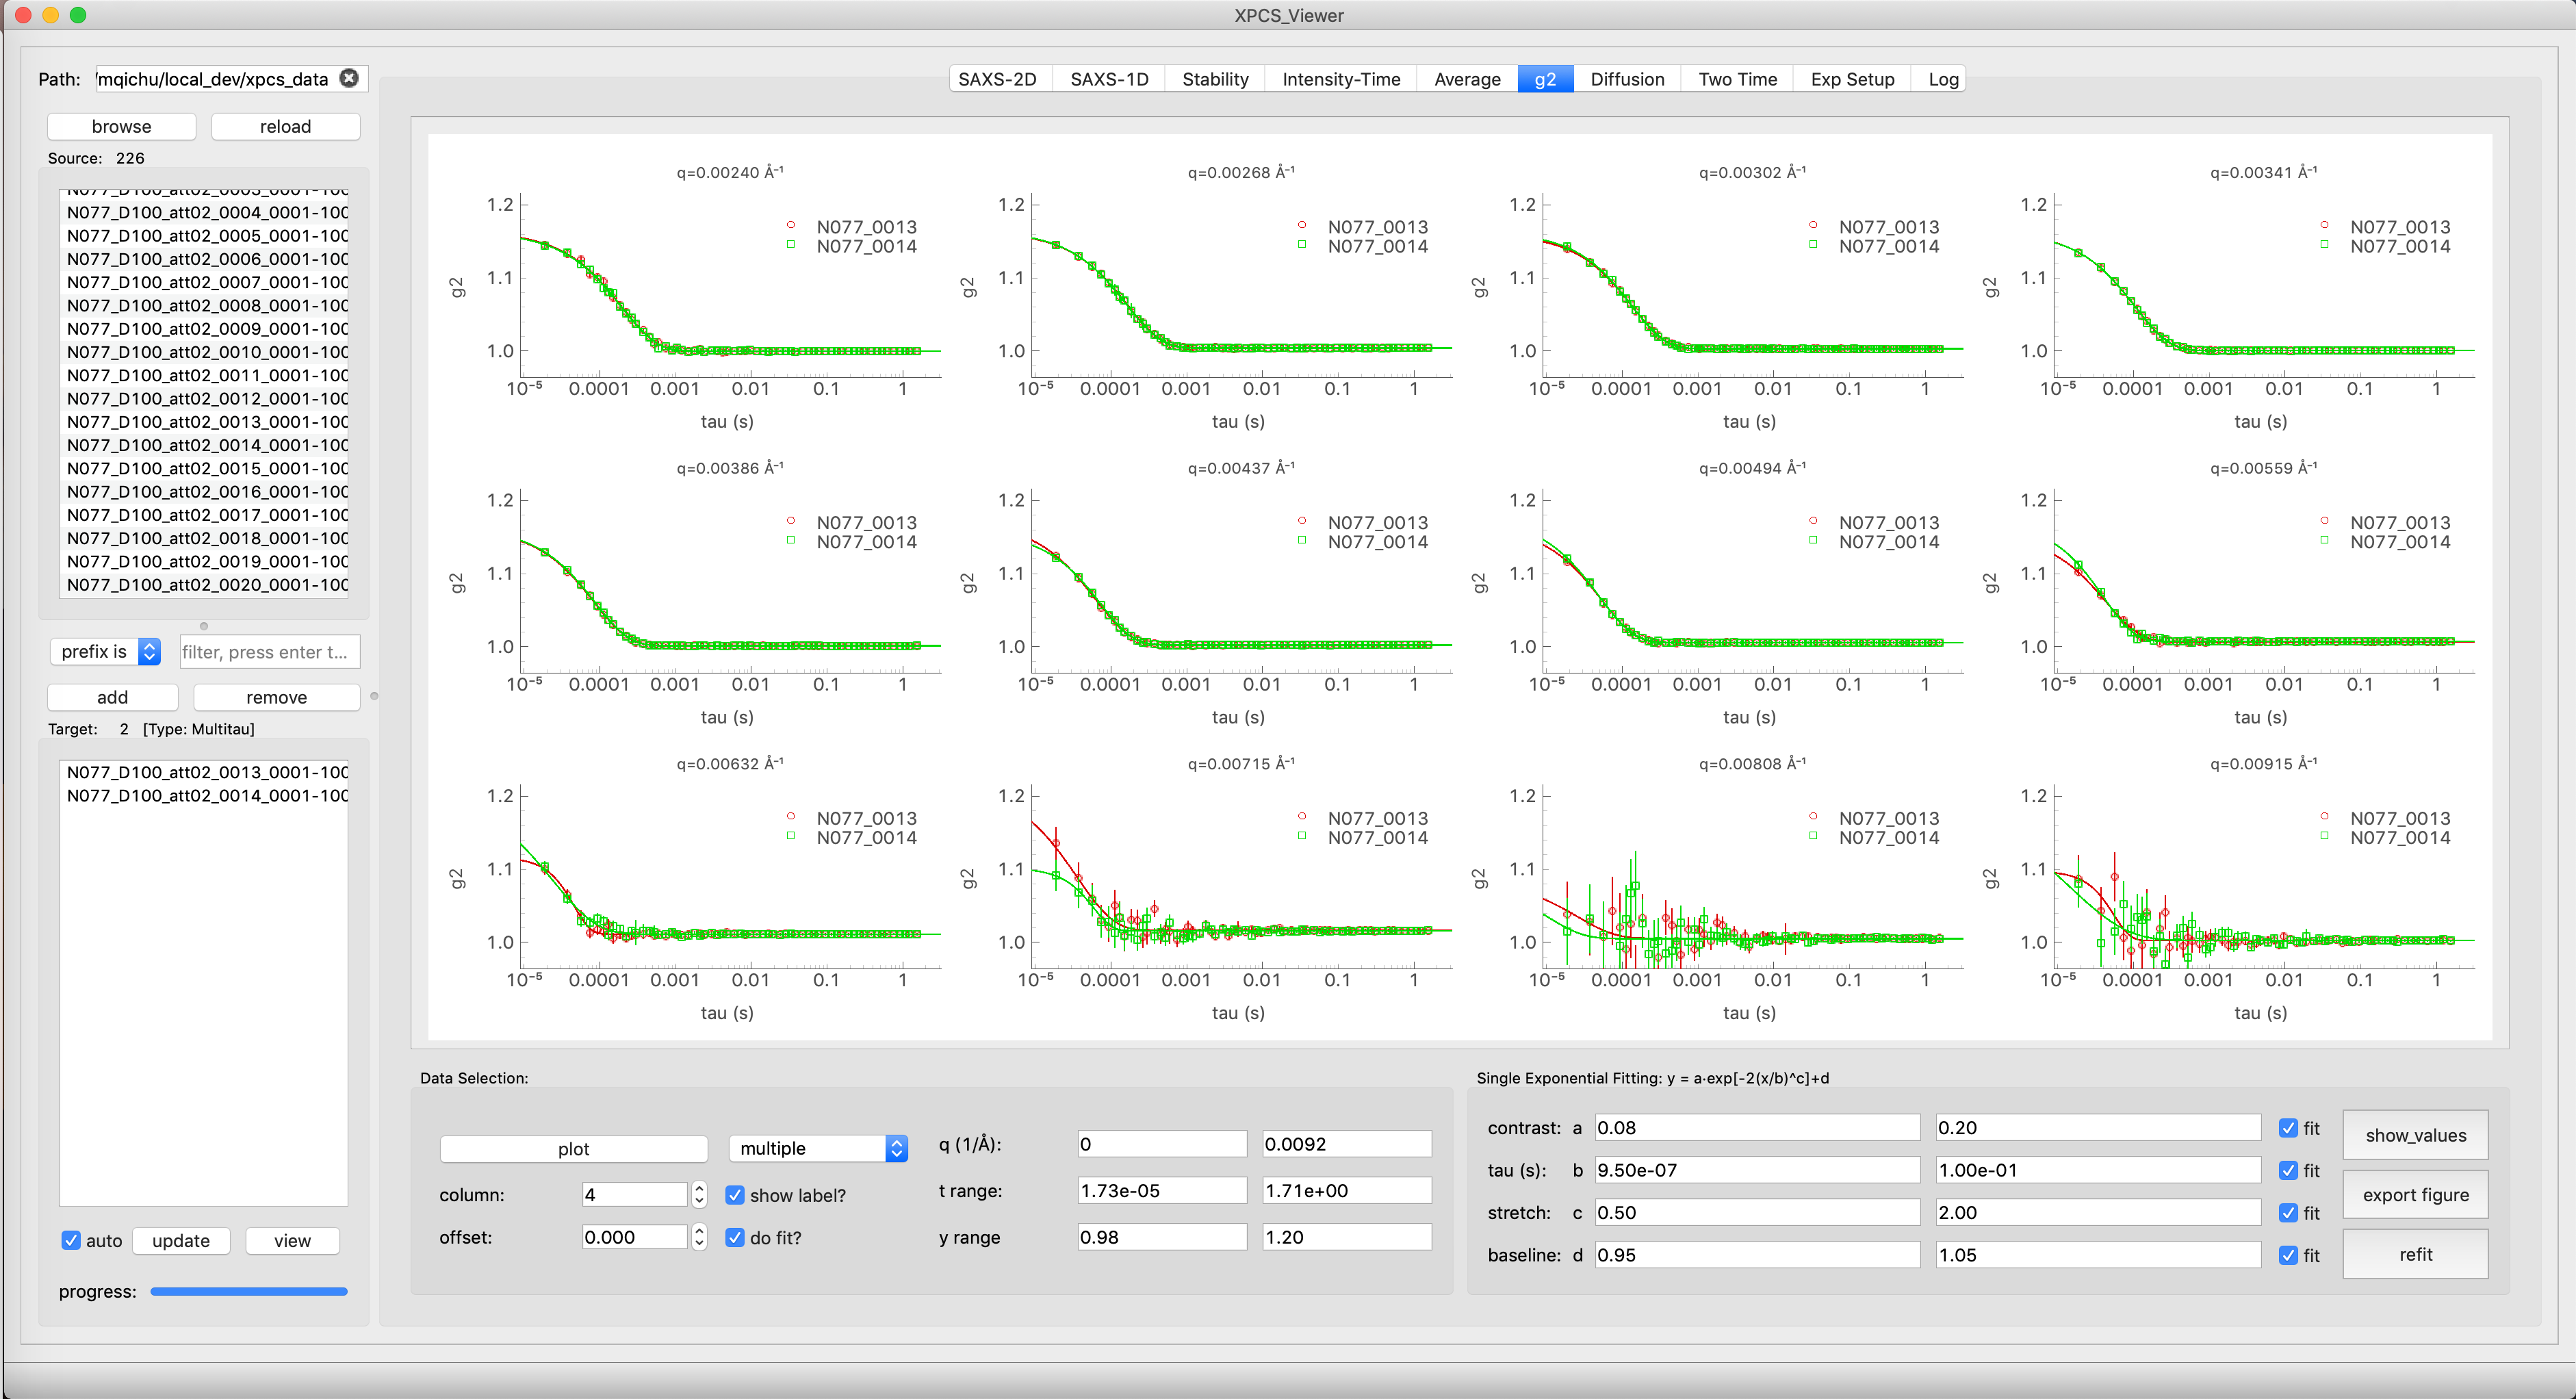The height and width of the screenshot is (1399, 2576).
Task: Click the red legend marker in q=0.00240 plot
Action: 791,225
